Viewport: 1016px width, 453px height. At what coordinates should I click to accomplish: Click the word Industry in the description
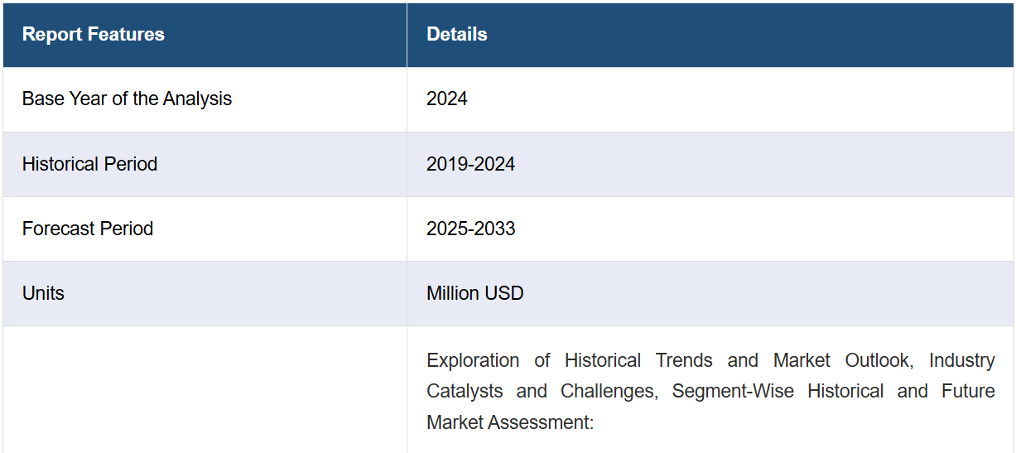pos(961,361)
